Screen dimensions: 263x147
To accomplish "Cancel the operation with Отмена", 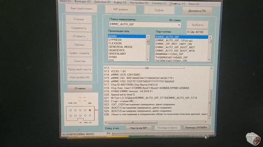I will 80,88.
